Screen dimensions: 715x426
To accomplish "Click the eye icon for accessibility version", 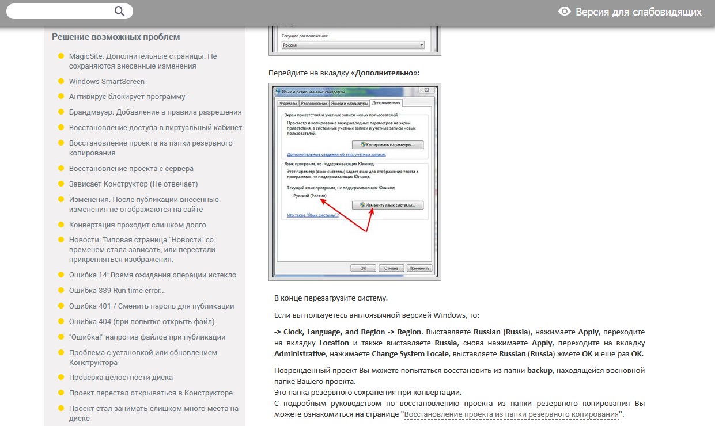I will point(565,12).
